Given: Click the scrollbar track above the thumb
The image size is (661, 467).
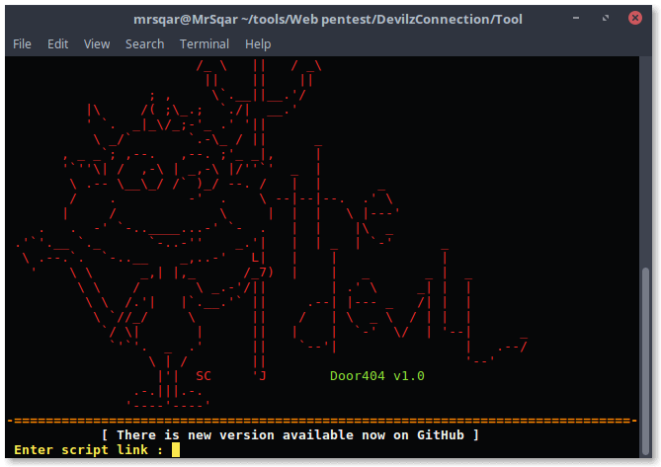Looking at the screenshot, I should 646,162.
